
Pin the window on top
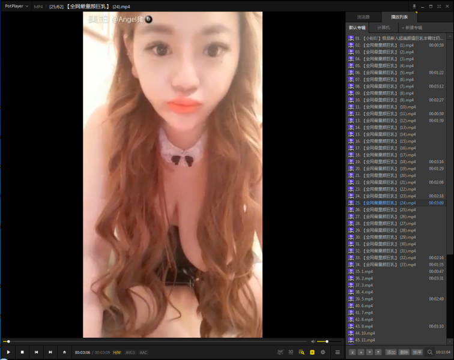pyautogui.click(x=414, y=6)
